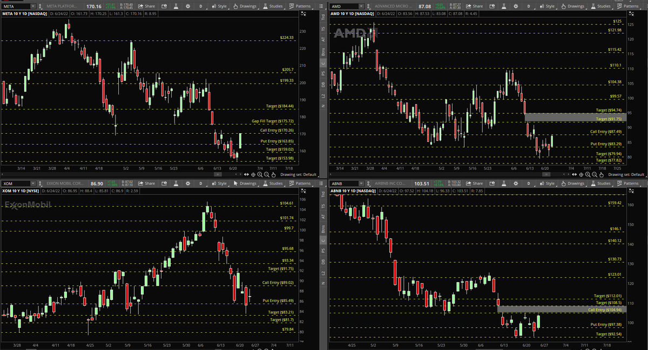Open the Trd sidebar tab in AMD chart
Image resolution: width=648 pixels, height=350 pixels.
(323, 17)
